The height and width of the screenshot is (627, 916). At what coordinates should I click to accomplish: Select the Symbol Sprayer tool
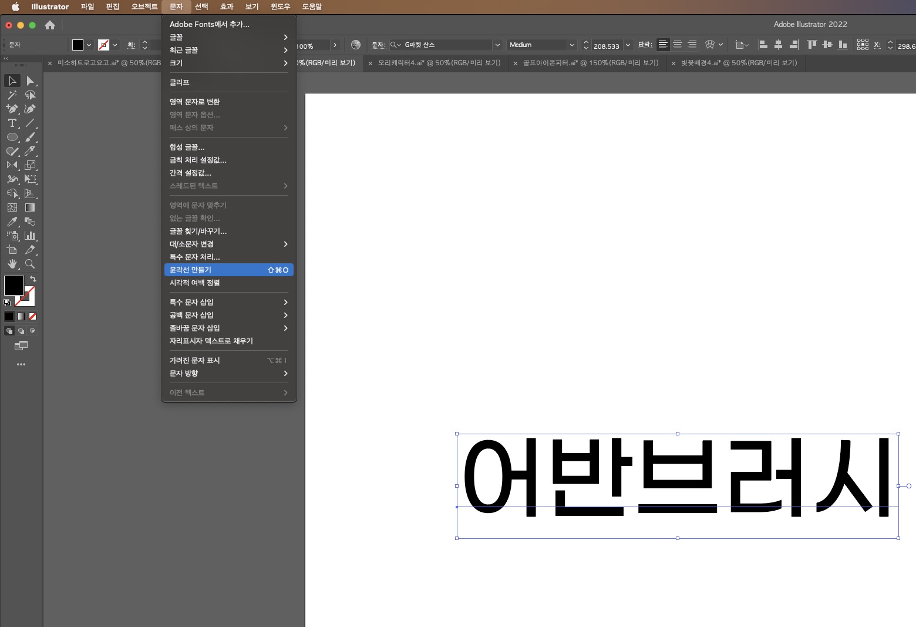click(12, 236)
